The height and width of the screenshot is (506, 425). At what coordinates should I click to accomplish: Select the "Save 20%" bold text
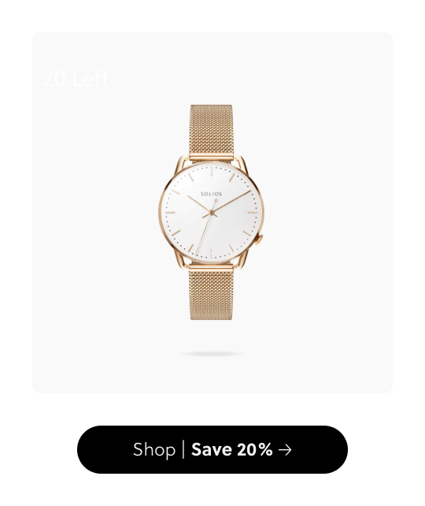point(231,449)
